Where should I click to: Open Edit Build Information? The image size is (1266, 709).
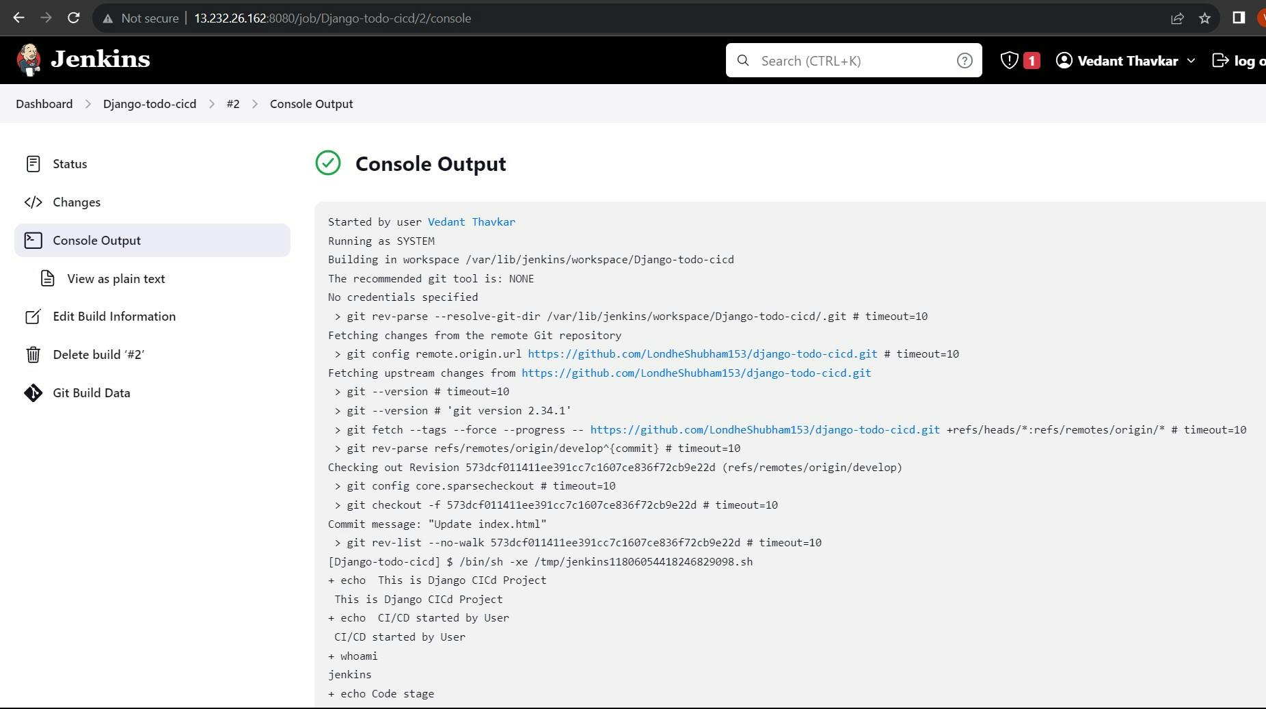coord(152,317)
